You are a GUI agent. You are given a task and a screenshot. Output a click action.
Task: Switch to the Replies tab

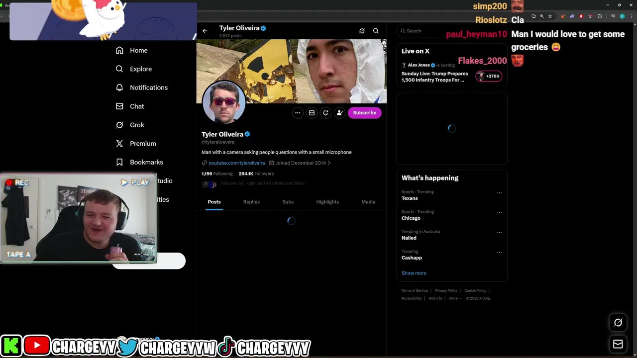pyautogui.click(x=251, y=202)
